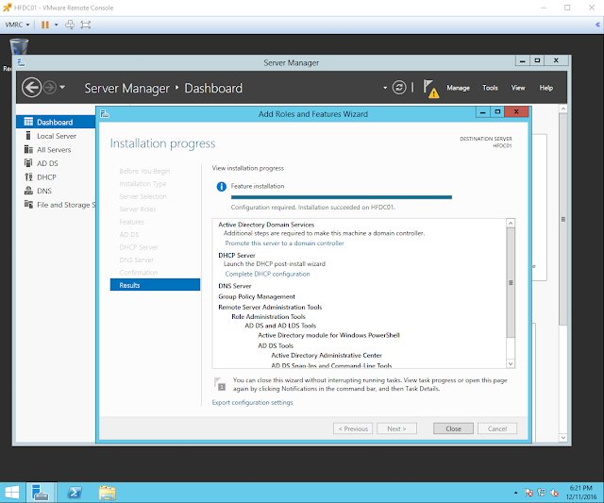
Task: Click the All Servers icon in sidebar
Action: click(x=28, y=149)
